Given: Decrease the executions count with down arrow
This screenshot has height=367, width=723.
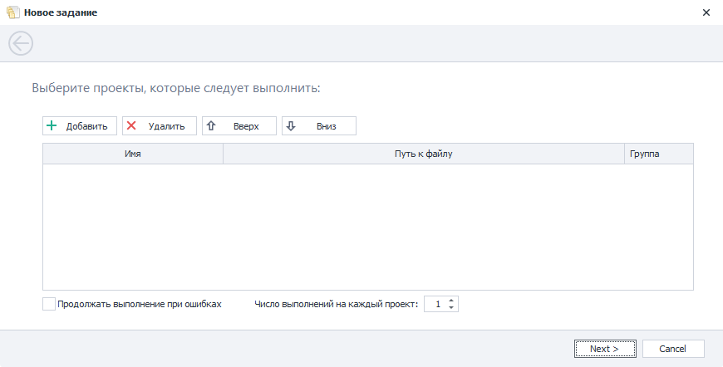Looking at the screenshot, I should coord(451,308).
